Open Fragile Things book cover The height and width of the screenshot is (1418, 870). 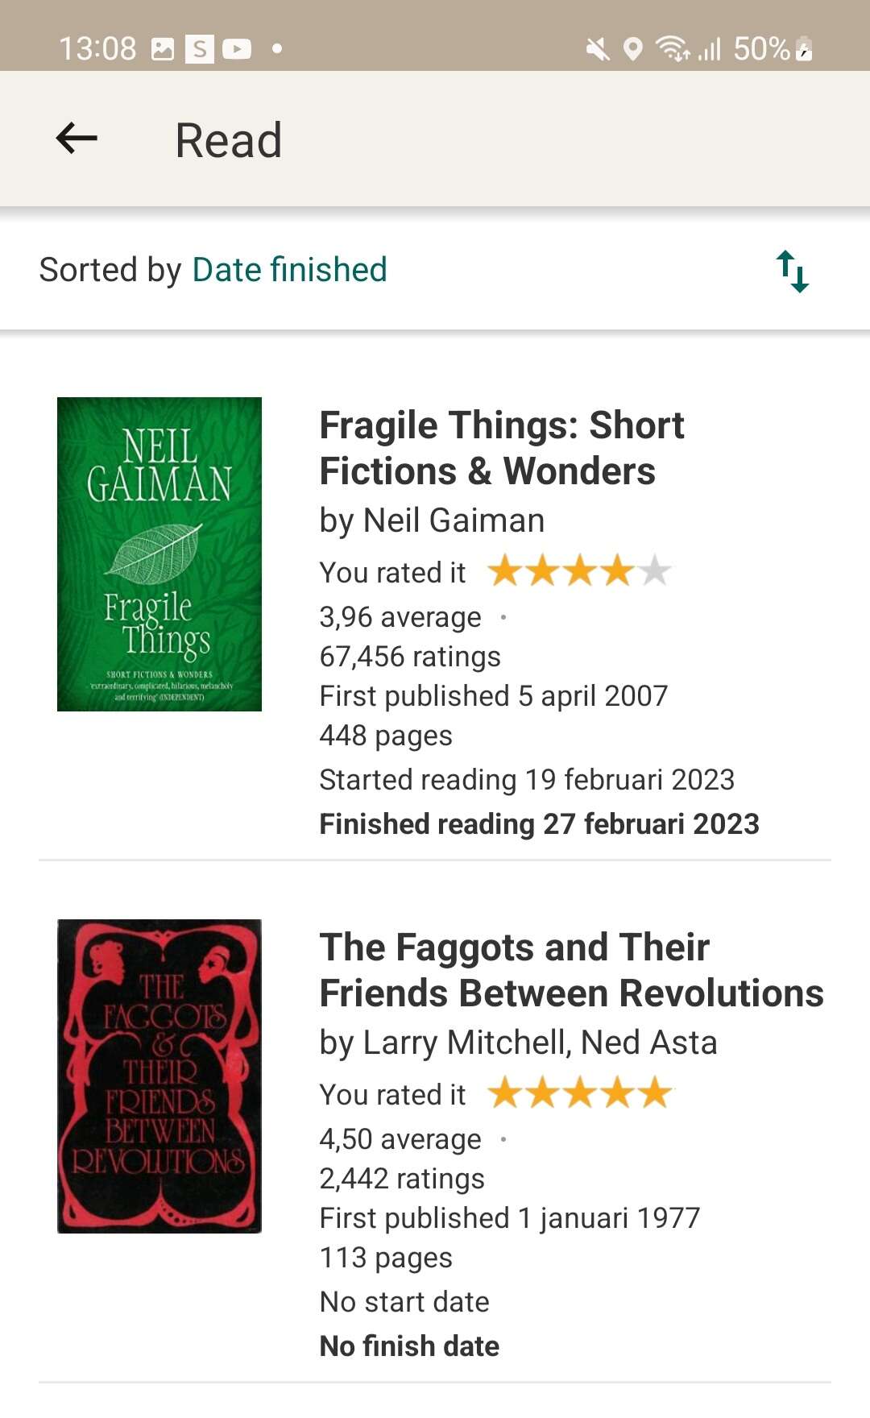tap(159, 554)
